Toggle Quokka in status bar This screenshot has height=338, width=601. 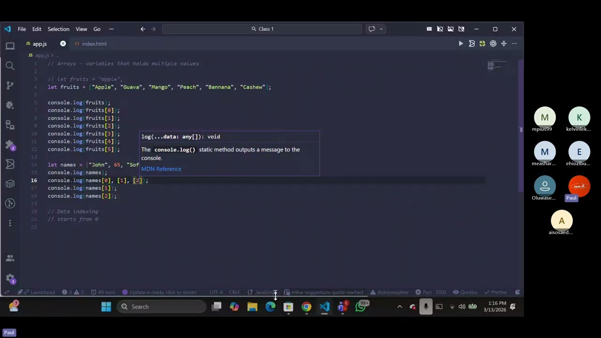click(465, 292)
